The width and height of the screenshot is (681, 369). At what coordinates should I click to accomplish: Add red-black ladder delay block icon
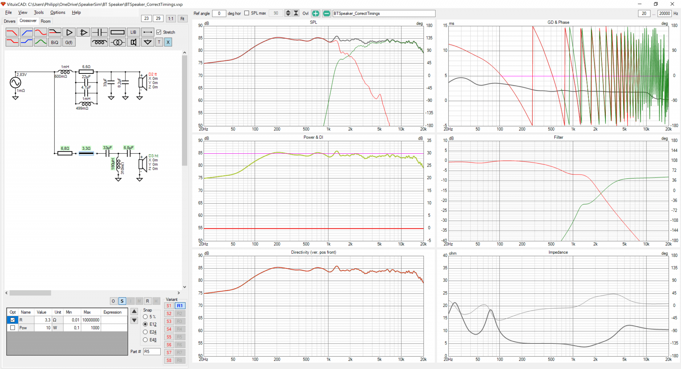(x=55, y=32)
